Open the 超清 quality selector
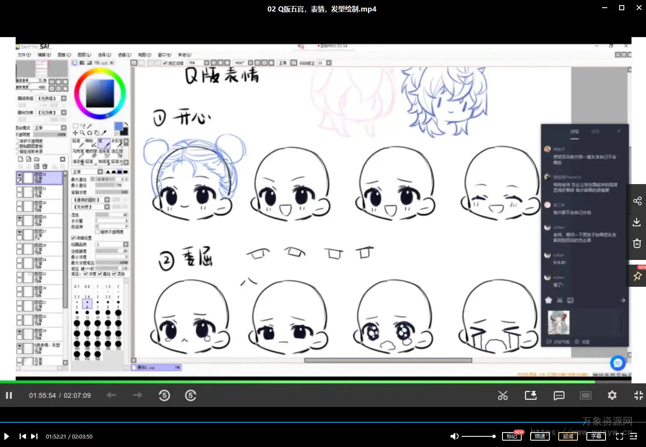 568,436
